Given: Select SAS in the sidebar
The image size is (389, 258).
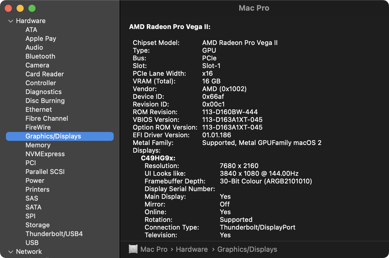Looking at the screenshot, I should pyautogui.click(x=32, y=198).
